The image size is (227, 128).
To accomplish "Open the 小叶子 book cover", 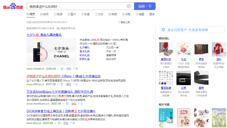I will pyautogui.click(x=184, y=118).
